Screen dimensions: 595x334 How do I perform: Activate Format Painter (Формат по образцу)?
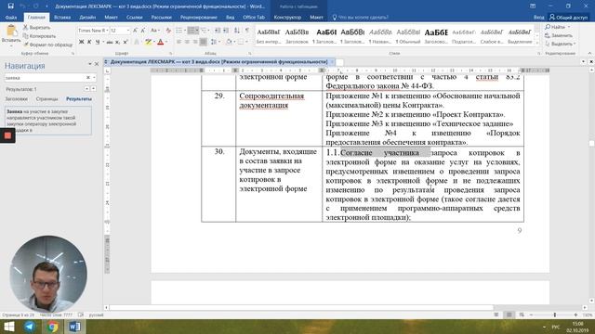click(47, 45)
